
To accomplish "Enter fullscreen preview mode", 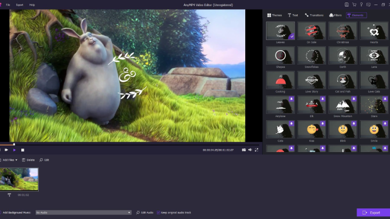I will 256,150.
